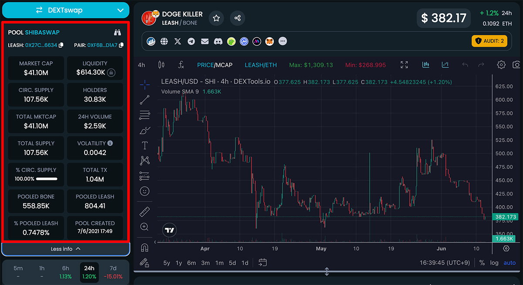Click the Go to date calendar icon

click(x=262, y=262)
